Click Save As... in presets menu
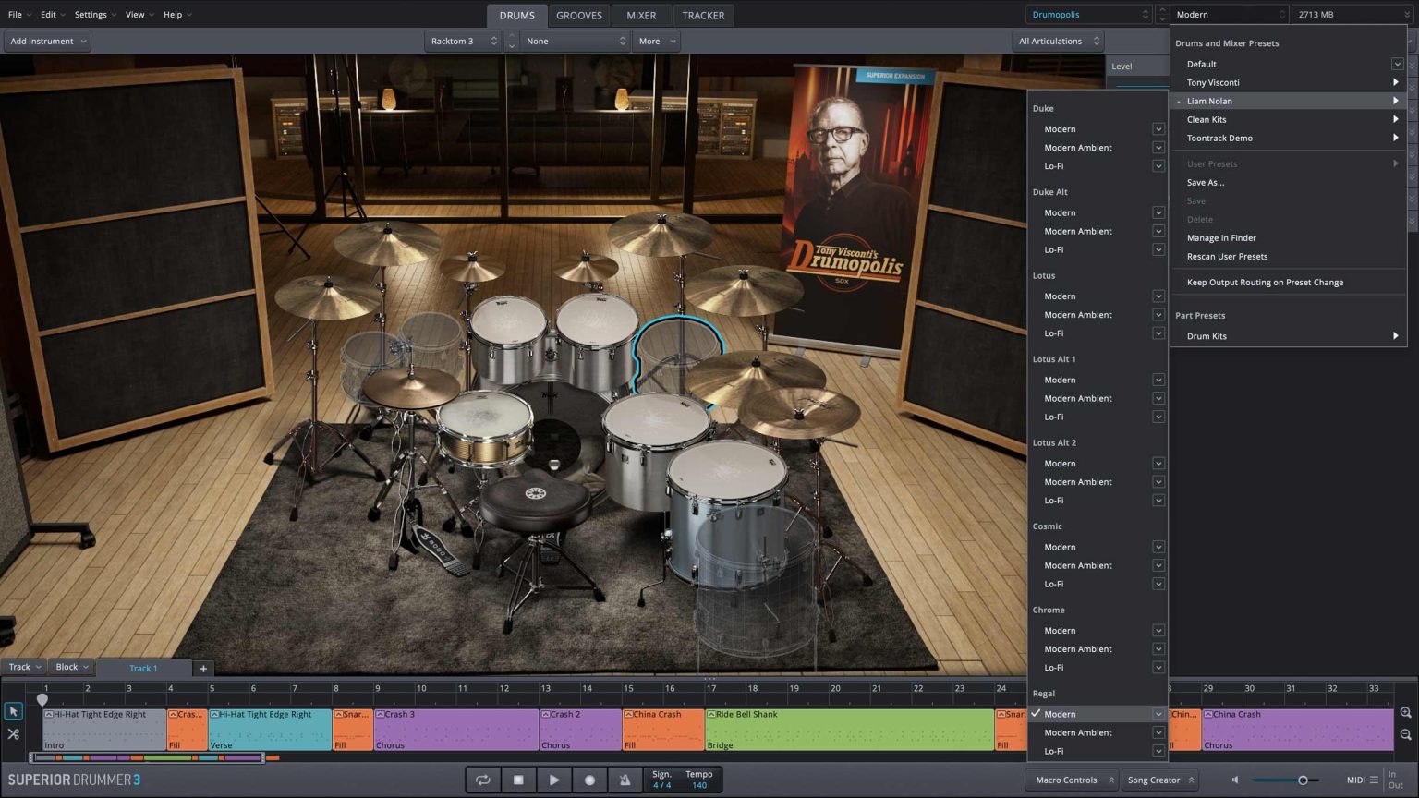The height and width of the screenshot is (798, 1419). point(1205,182)
